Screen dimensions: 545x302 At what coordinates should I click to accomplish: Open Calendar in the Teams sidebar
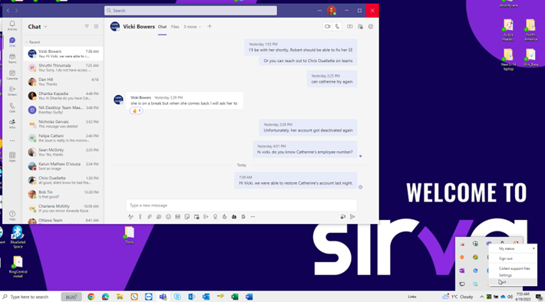(x=12, y=74)
